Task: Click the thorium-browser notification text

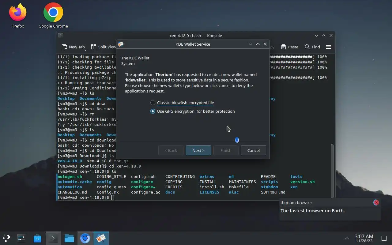Action: pyautogui.click(x=312, y=210)
